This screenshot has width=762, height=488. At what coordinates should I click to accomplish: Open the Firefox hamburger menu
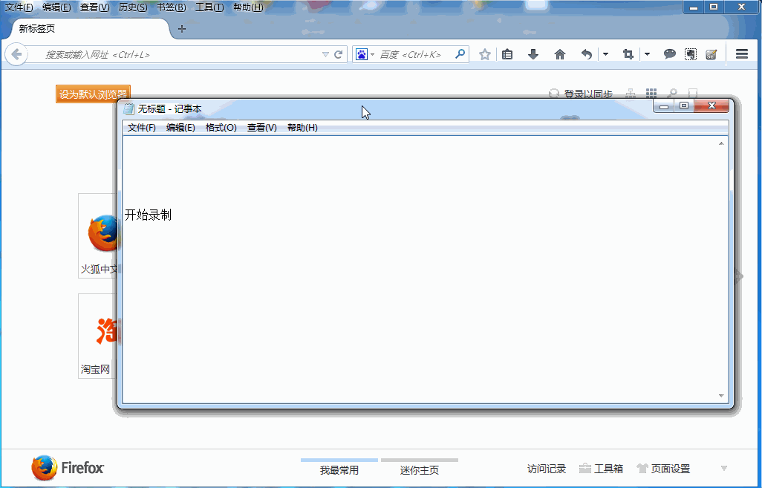pos(742,54)
